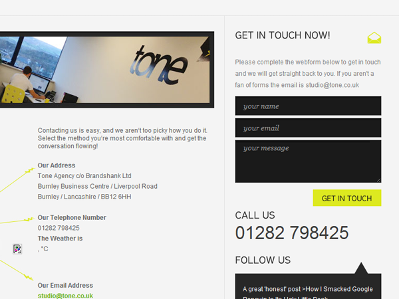Focus the 'your email' field
This screenshot has width=399, height=299.
pyautogui.click(x=308, y=128)
